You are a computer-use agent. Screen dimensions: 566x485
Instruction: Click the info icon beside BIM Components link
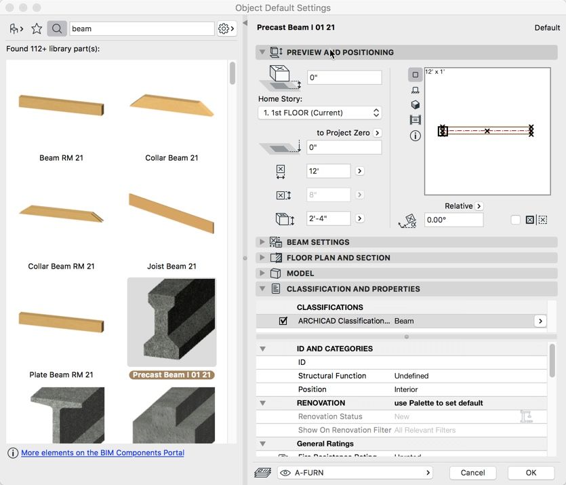click(x=13, y=453)
